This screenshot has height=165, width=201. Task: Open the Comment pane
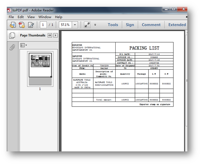[x=151, y=25]
